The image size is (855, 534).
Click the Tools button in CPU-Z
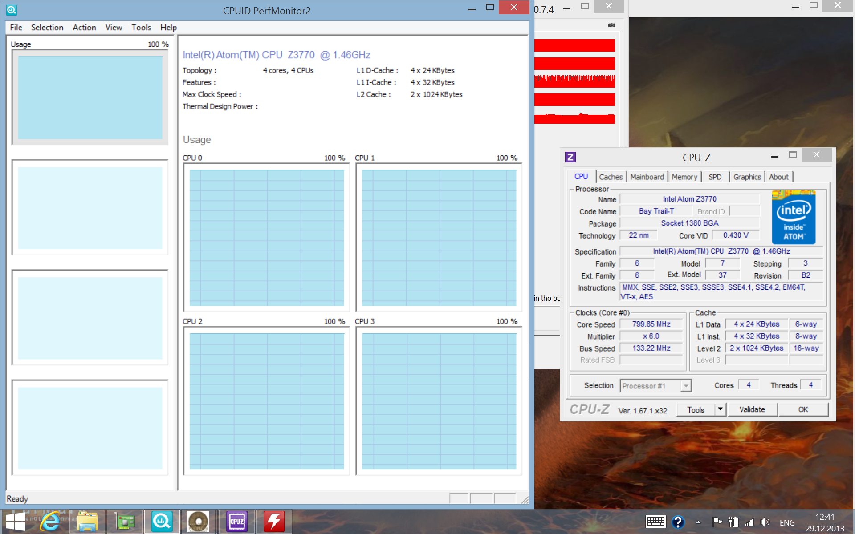point(696,410)
